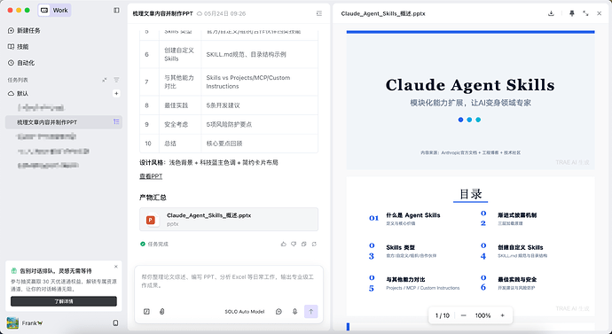Pin the preview panel

tap(572, 13)
